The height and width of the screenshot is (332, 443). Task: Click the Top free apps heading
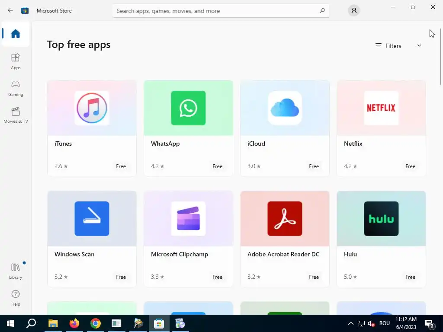tap(79, 45)
